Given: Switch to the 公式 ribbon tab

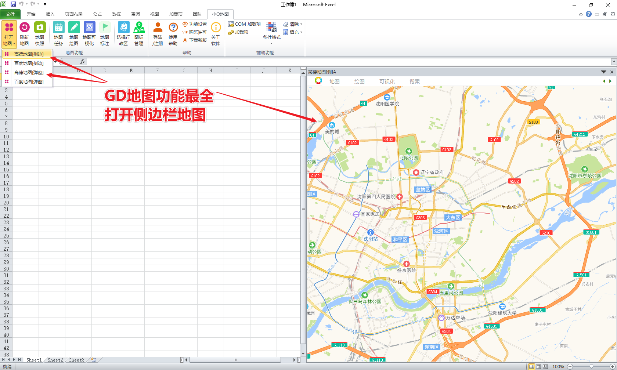Looking at the screenshot, I should [97, 14].
